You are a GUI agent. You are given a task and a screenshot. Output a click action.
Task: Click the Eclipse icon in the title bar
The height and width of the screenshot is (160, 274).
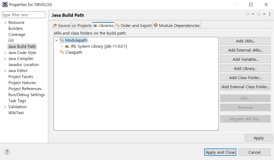pos(5,4)
